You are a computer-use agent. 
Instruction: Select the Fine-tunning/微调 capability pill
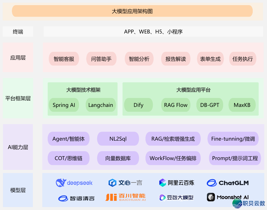coord(233,138)
